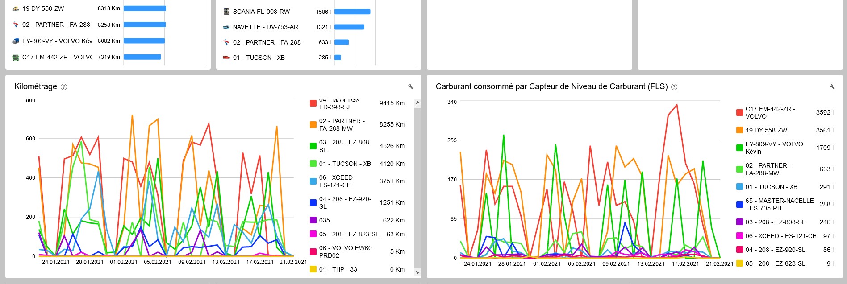Click the 8318 Km bar for 19 DY-558-ZW
Image resolution: width=847 pixels, height=284 pixels.
(145, 8)
